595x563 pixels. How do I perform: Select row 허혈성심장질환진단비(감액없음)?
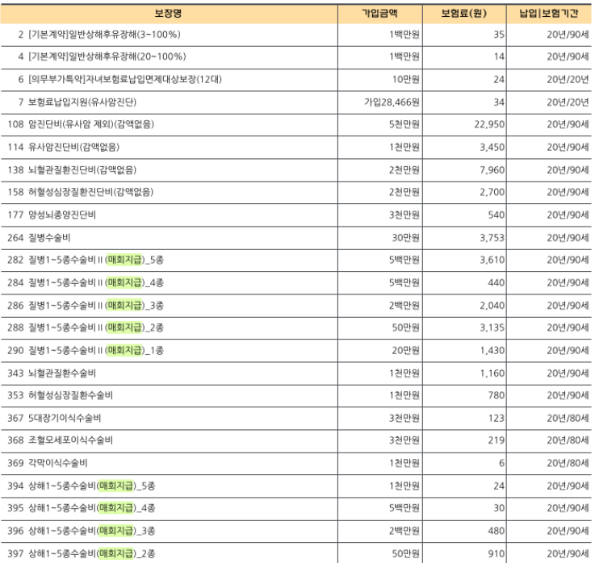coord(296,192)
